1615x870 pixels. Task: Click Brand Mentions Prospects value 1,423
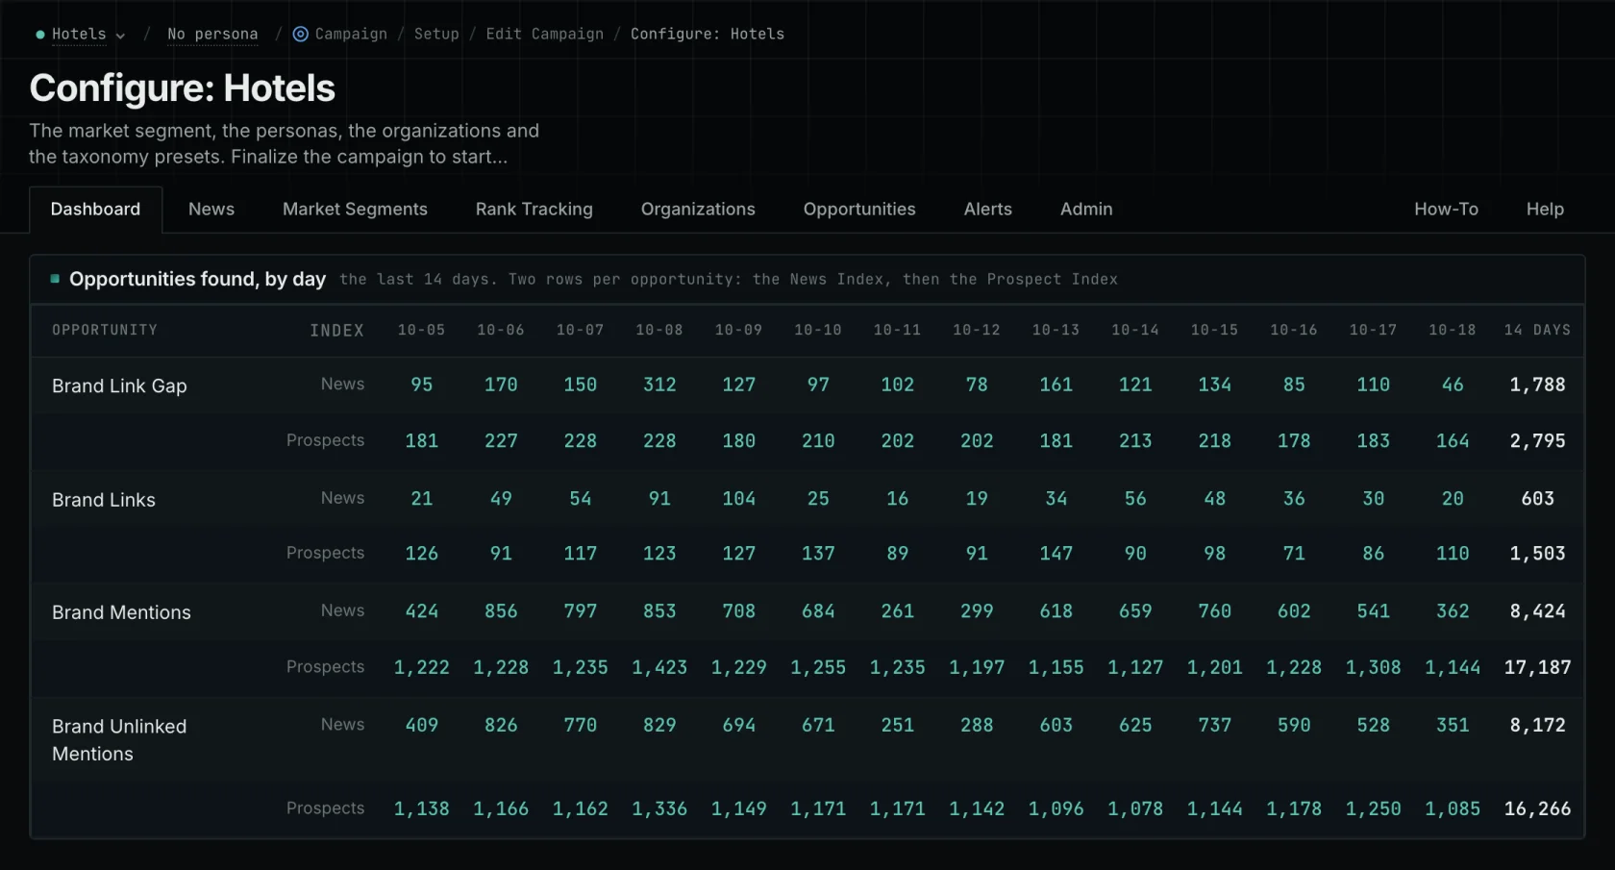coord(659,667)
